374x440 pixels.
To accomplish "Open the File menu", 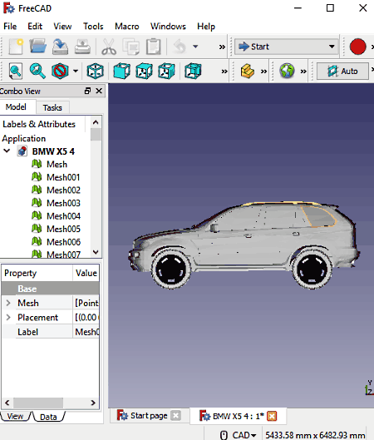I will [x=10, y=27].
